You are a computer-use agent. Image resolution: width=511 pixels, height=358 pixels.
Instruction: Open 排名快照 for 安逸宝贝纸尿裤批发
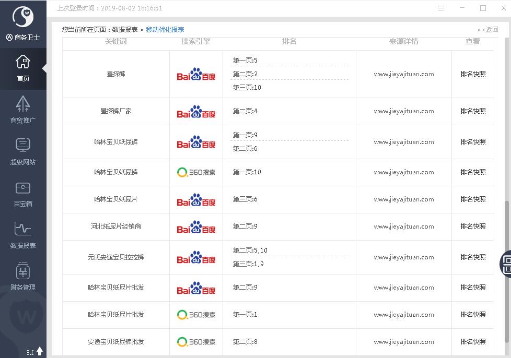point(473,342)
